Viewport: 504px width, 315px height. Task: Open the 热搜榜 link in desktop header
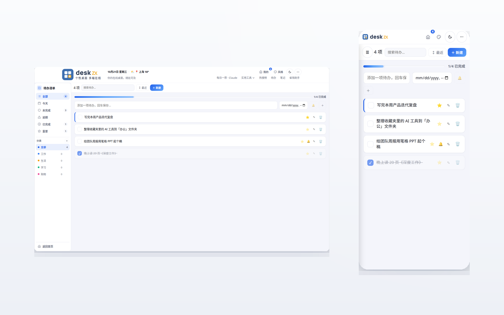coord(263,78)
